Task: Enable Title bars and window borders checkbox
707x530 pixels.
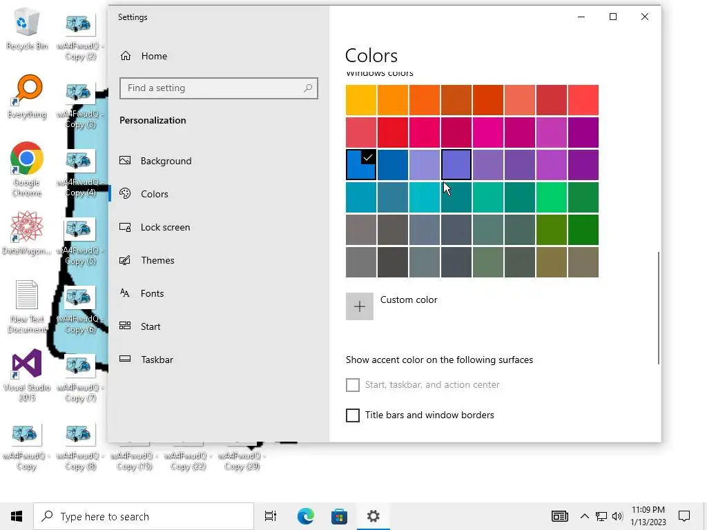Action: point(353,415)
